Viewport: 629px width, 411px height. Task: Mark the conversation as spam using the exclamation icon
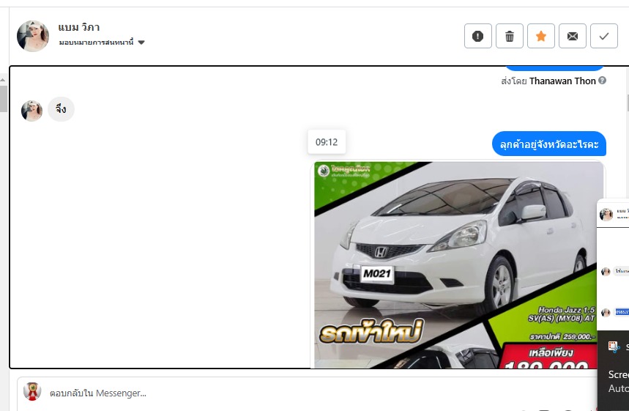tap(477, 36)
